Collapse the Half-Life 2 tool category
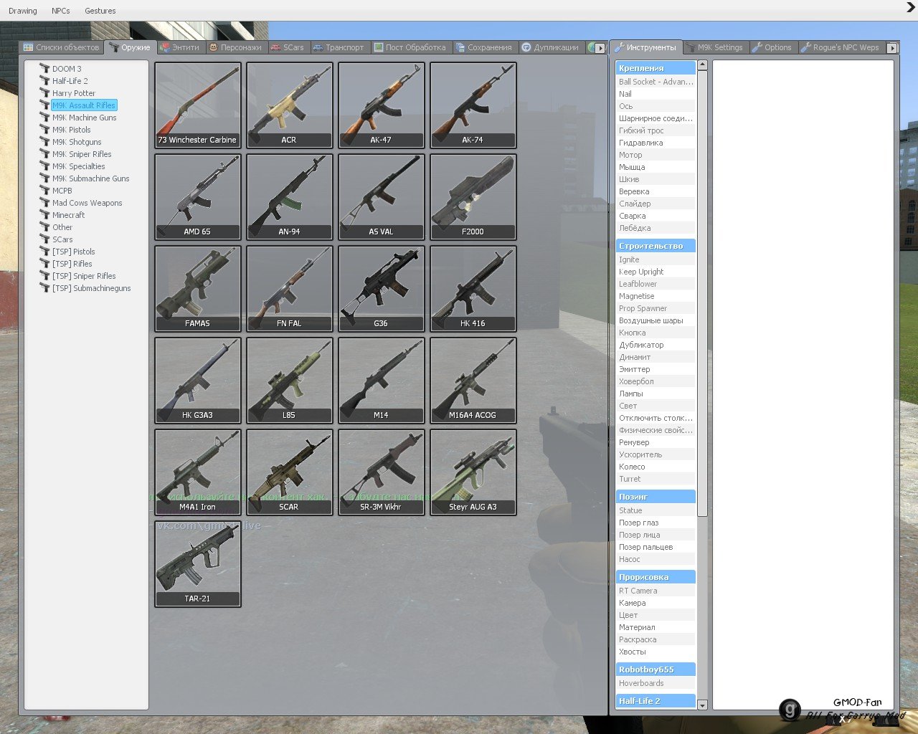Viewport: 918px width, 734px height. [656, 701]
